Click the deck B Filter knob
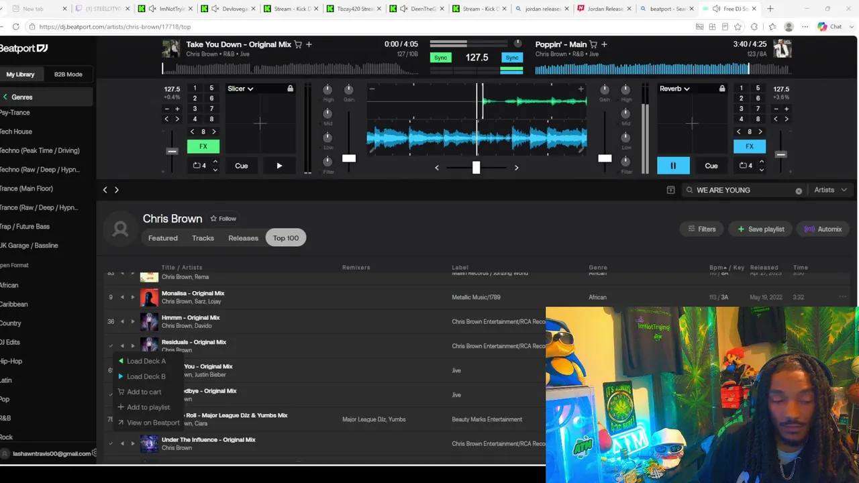This screenshot has width=859, height=483. (625, 162)
